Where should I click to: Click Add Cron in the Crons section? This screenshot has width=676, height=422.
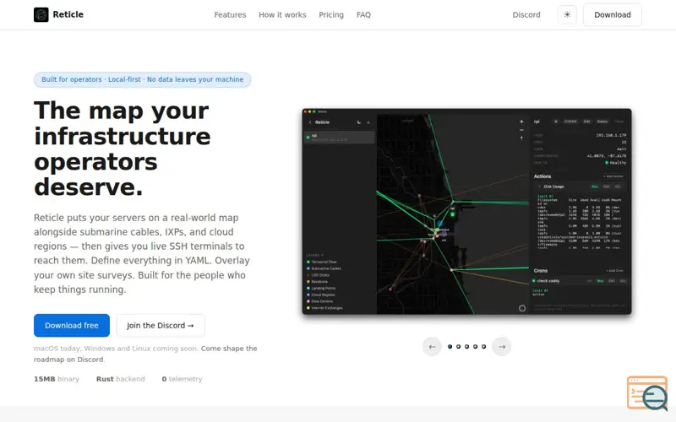click(x=614, y=271)
